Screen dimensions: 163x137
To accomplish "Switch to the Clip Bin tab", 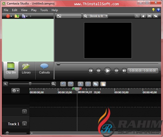I will coord(11,70).
